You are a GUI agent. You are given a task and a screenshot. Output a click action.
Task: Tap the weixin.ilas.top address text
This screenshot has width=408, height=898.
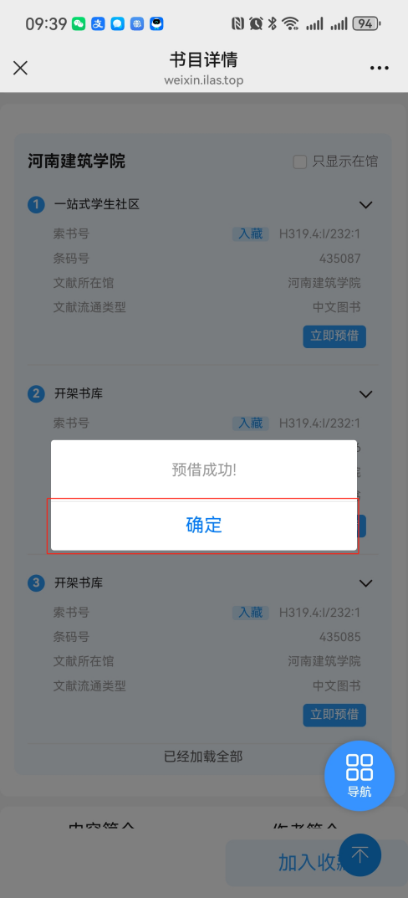coord(204,80)
